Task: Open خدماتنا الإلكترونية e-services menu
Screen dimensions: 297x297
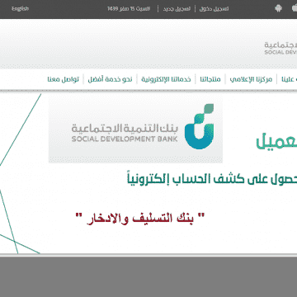Action: tap(166, 79)
